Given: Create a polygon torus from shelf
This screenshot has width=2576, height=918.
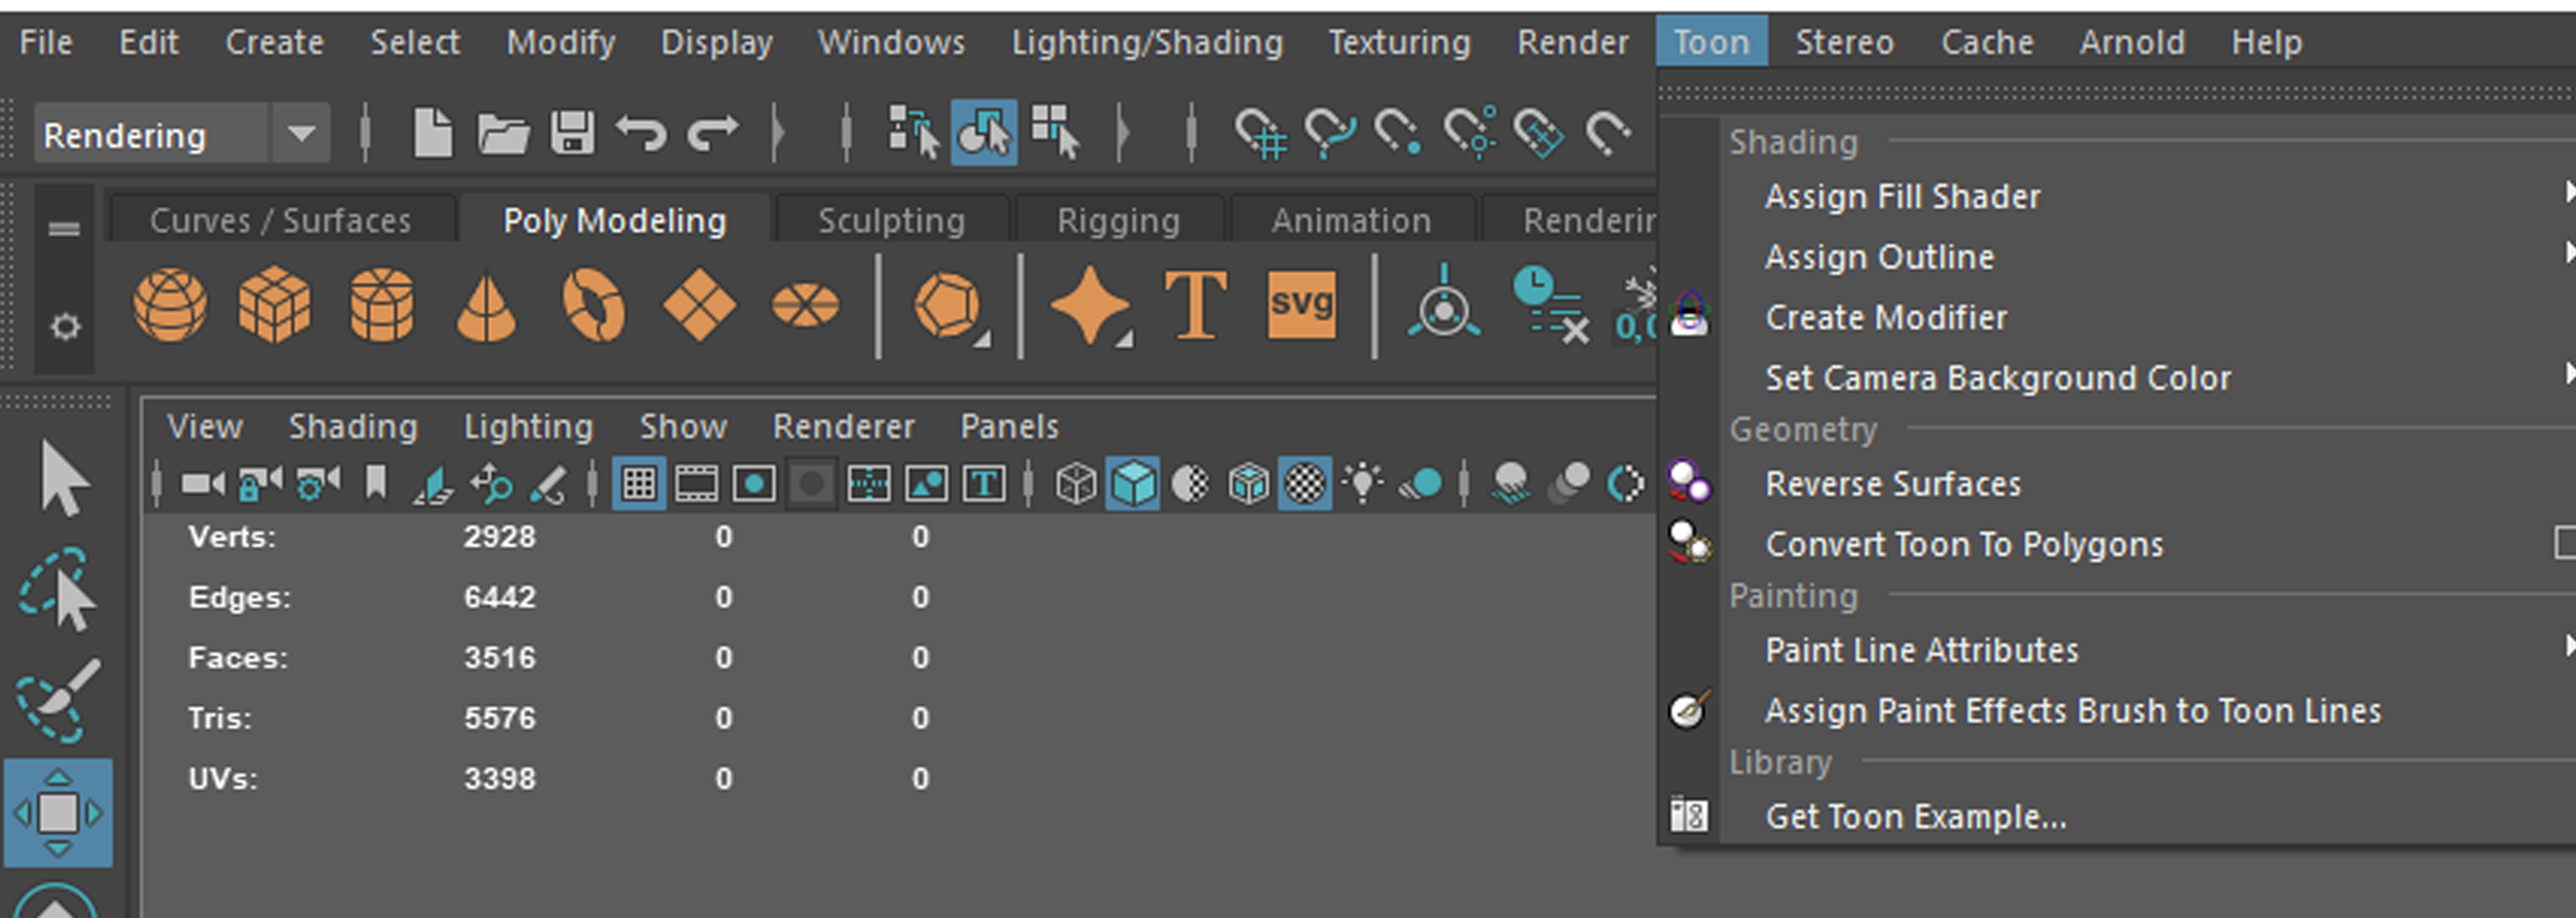Looking at the screenshot, I should click(x=593, y=304).
